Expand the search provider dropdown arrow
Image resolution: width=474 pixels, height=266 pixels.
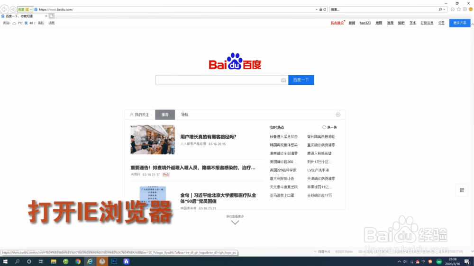pos(444,9)
